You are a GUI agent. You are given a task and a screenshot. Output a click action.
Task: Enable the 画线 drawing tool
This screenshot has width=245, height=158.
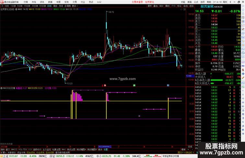click(x=167, y=6)
